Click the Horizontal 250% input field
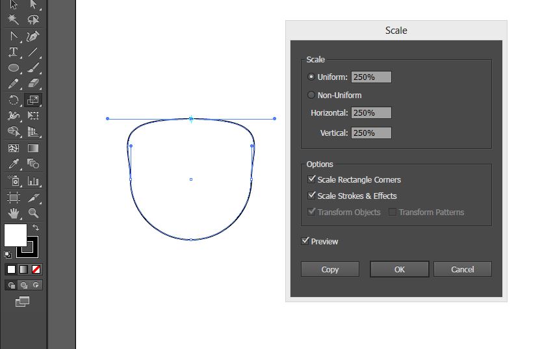The width and height of the screenshot is (540, 349). pyautogui.click(x=371, y=112)
